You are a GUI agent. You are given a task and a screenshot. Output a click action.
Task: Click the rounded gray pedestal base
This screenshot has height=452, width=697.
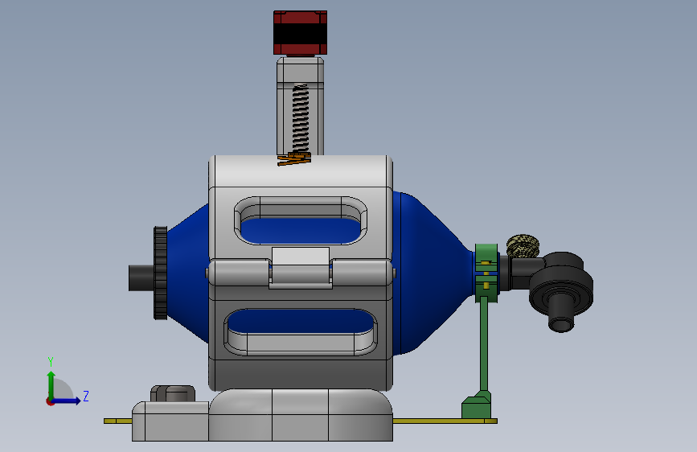[x=301, y=415]
